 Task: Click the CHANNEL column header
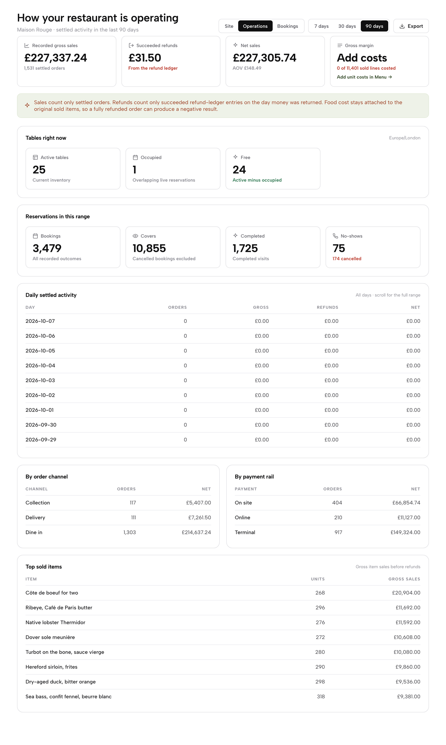point(37,489)
